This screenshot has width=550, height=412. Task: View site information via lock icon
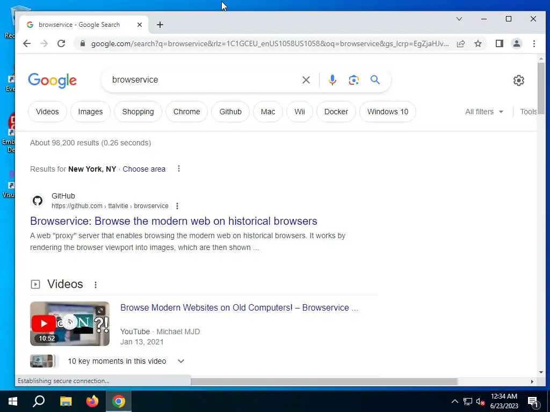(82, 43)
